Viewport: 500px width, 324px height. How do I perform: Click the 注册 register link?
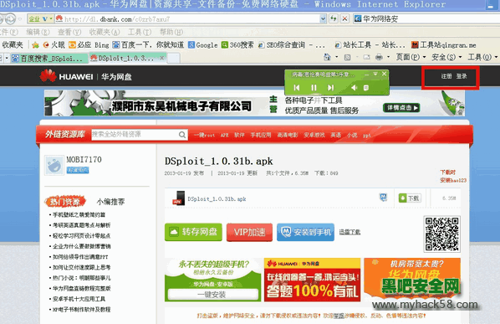point(446,76)
